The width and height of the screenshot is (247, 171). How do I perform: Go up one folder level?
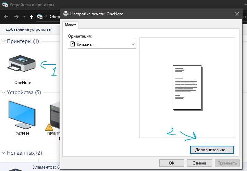tap(32, 17)
